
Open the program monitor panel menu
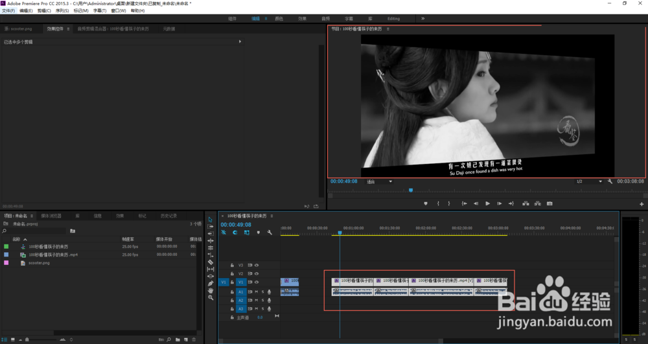click(388, 29)
